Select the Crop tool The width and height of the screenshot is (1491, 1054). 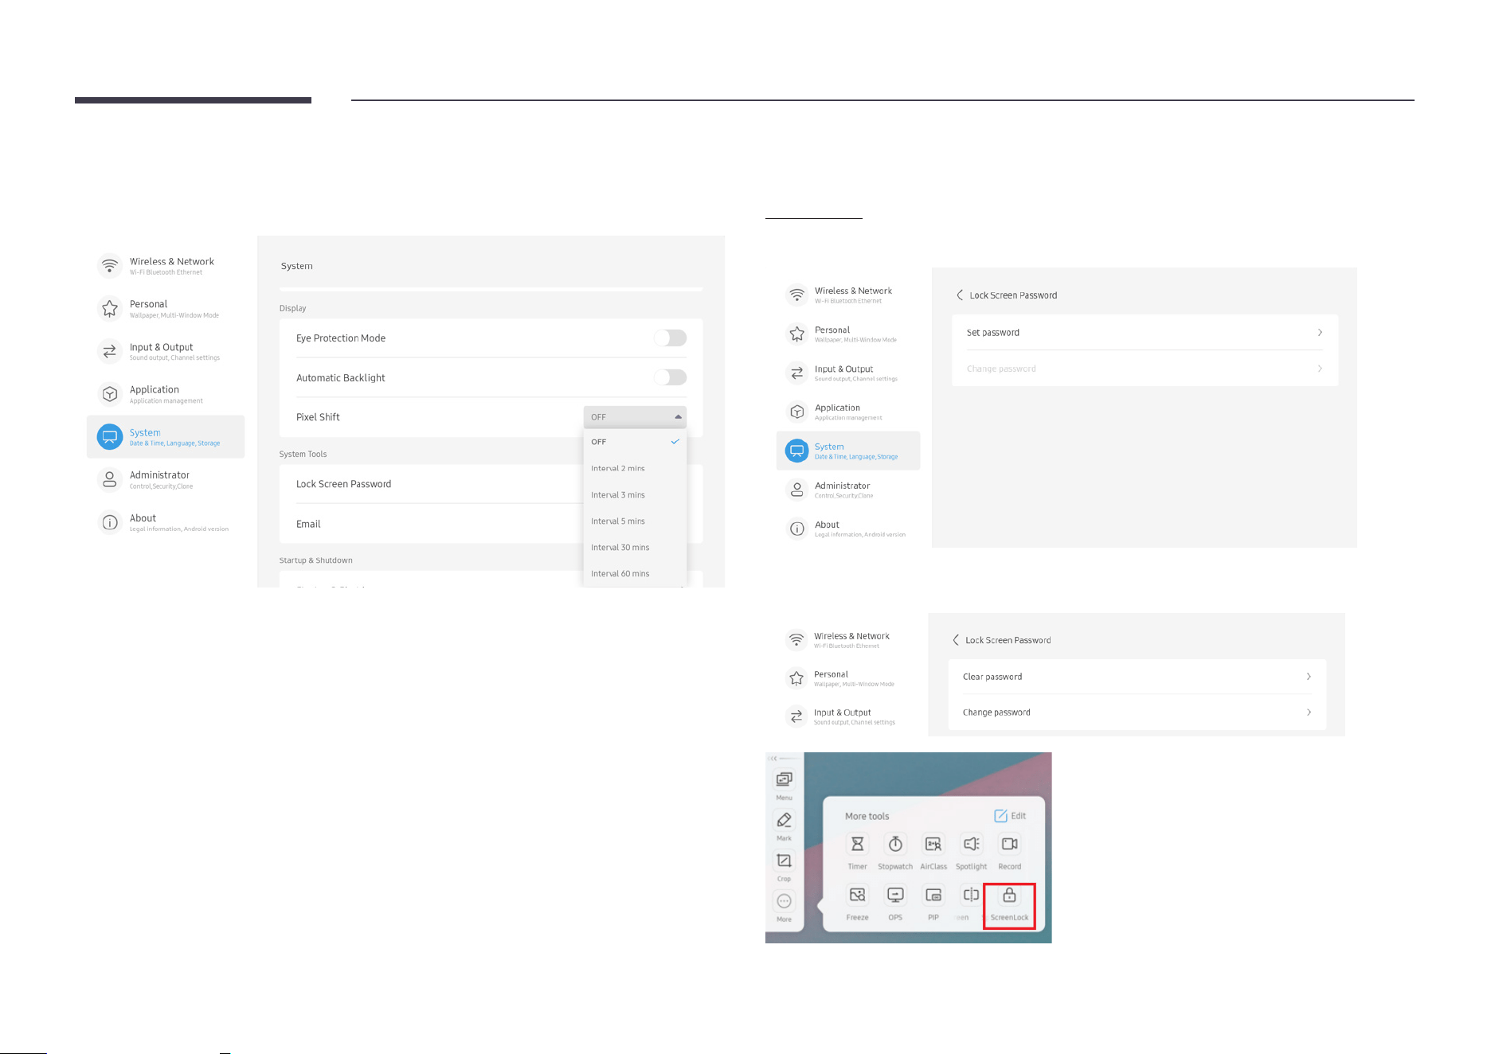coord(784,866)
